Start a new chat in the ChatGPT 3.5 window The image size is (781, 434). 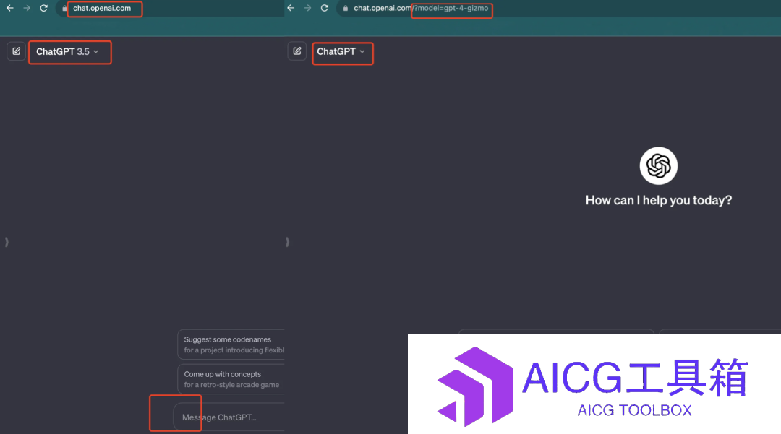click(x=17, y=51)
